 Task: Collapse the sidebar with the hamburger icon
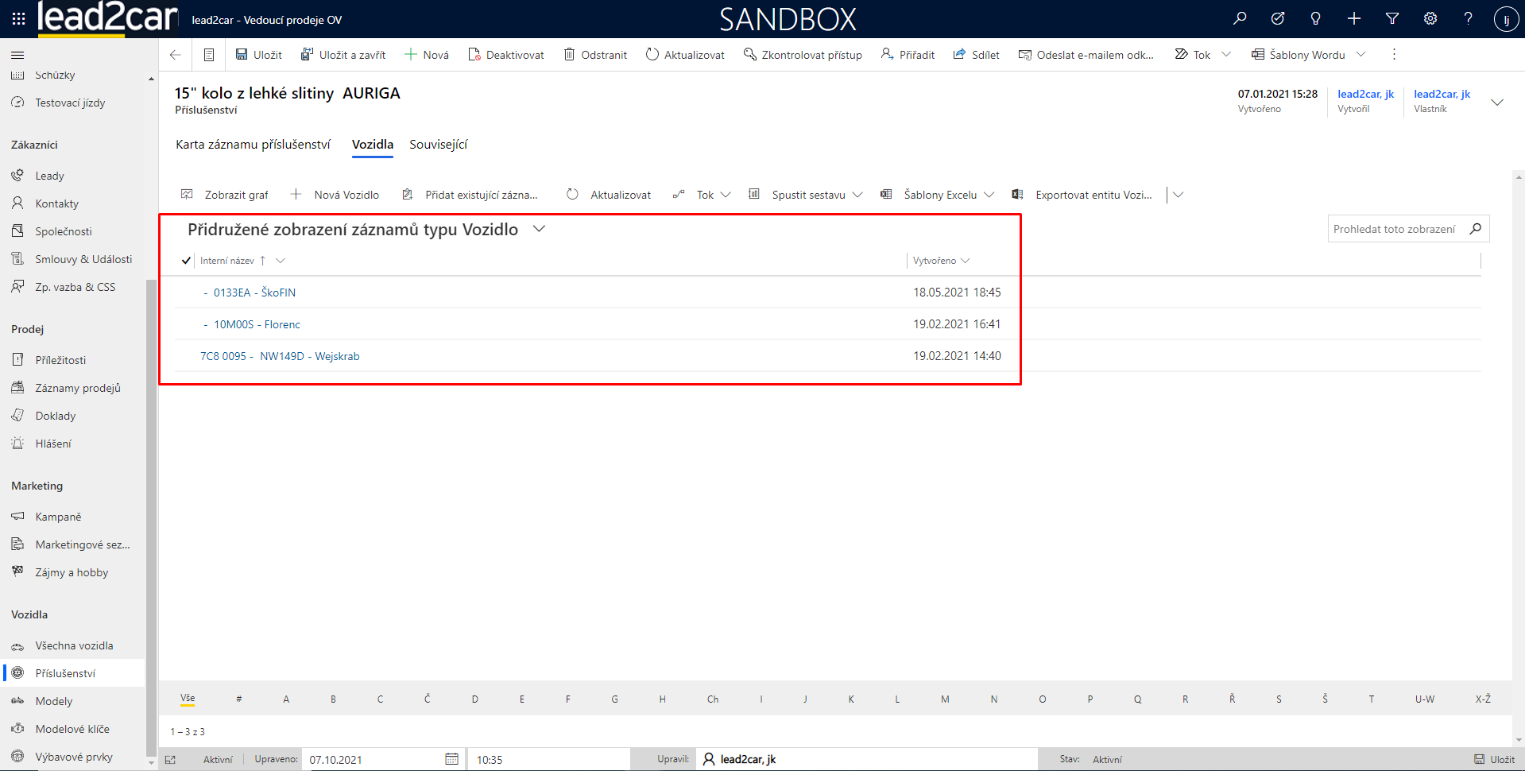coord(17,55)
